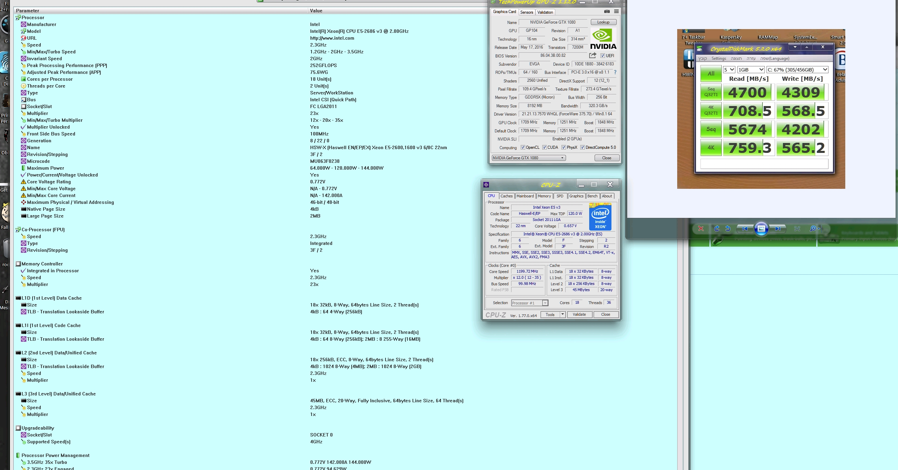Click the CrystalDiskMark empty status text field
Image resolution: width=898 pixels, height=470 pixels.
click(764, 164)
